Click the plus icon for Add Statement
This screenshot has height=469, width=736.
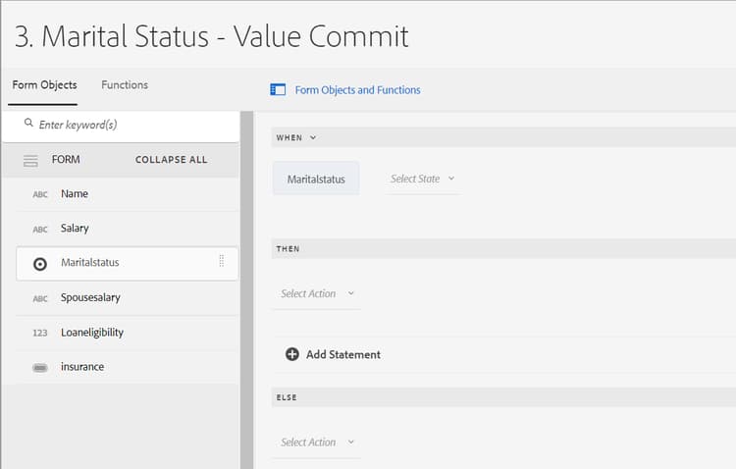(291, 354)
